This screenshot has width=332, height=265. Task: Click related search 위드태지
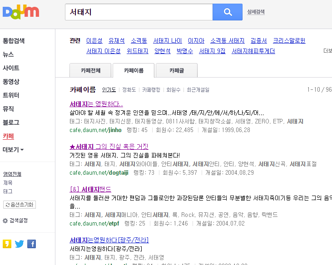(x=138, y=51)
